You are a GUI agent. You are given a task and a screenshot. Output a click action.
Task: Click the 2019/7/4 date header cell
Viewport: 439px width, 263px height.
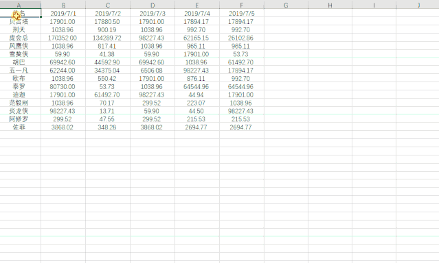pos(197,13)
